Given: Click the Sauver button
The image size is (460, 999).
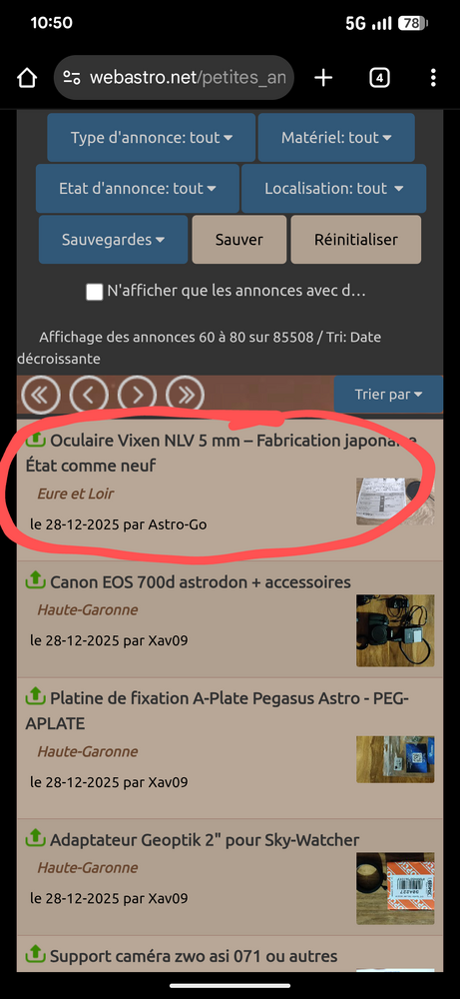Looking at the screenshot, I should (239, 240).
